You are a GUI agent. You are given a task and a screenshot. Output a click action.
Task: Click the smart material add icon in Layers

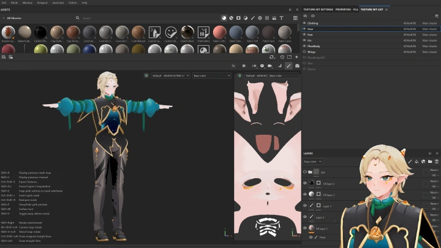423,162
